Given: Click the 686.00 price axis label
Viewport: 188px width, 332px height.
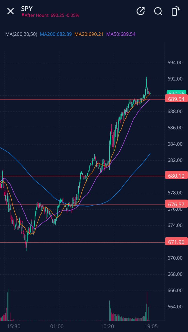Looking at the screenshot, I should coord(175,128).
